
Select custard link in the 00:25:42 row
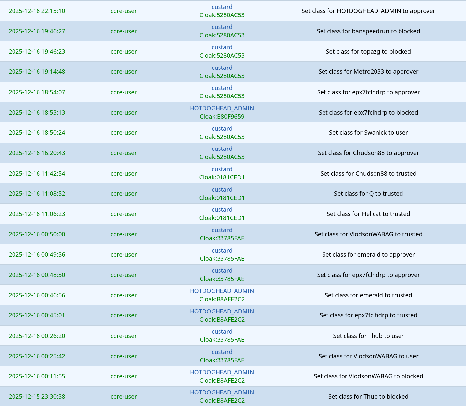pyautogui.click(x=222, y=352)
